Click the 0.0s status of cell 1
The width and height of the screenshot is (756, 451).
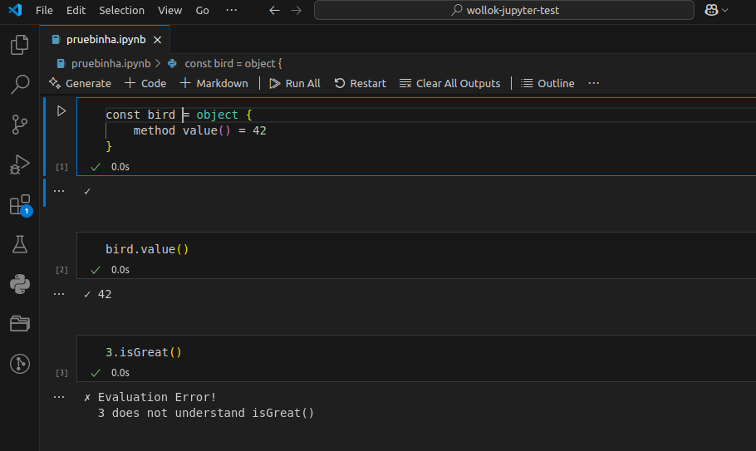click(120, 167)
